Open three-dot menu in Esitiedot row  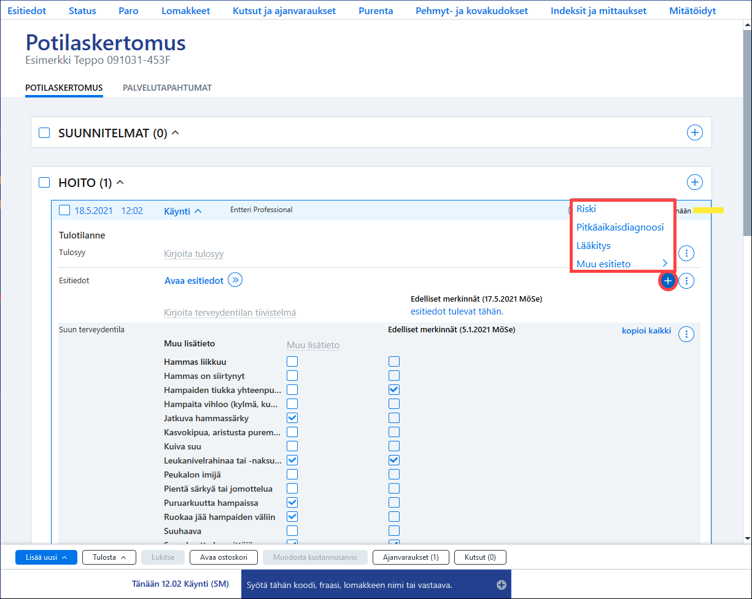686,281
